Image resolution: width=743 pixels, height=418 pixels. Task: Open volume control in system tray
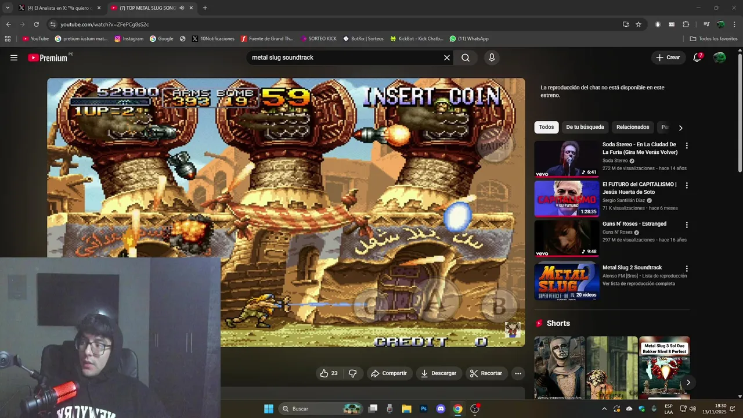(692, 409)
